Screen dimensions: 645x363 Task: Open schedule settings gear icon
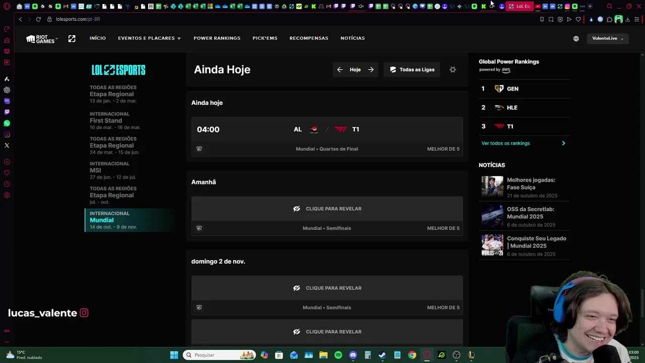[453, 70]
